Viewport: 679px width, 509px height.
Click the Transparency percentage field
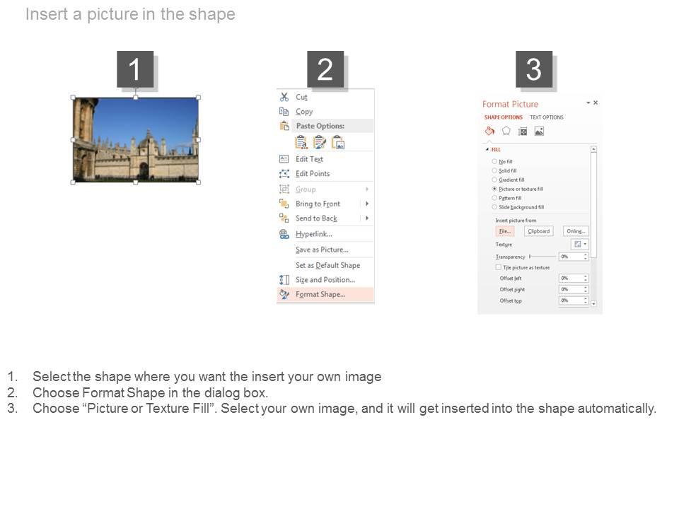coord(570,257)
